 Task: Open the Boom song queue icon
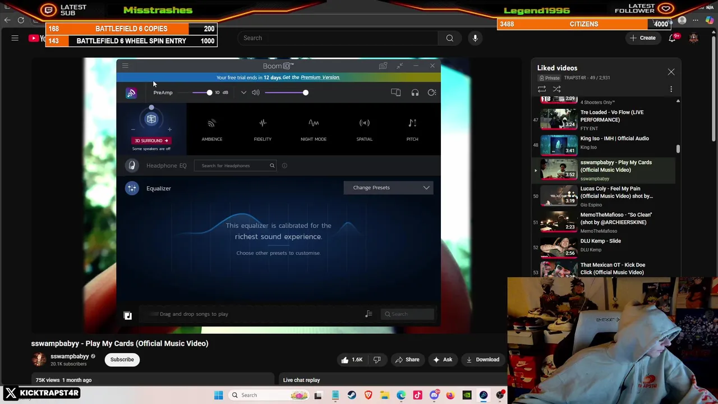click(x=369, y=314)
